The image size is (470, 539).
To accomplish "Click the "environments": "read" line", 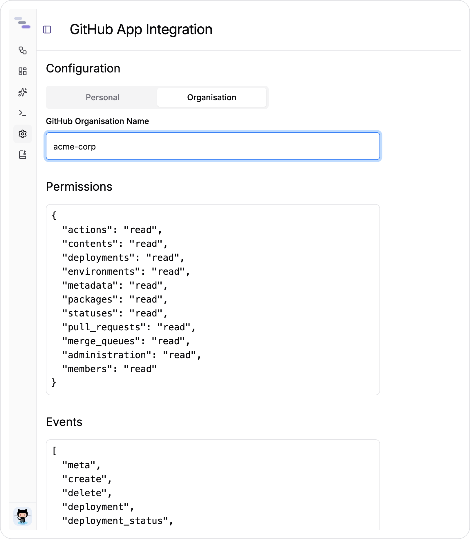I will pos(126,272).
